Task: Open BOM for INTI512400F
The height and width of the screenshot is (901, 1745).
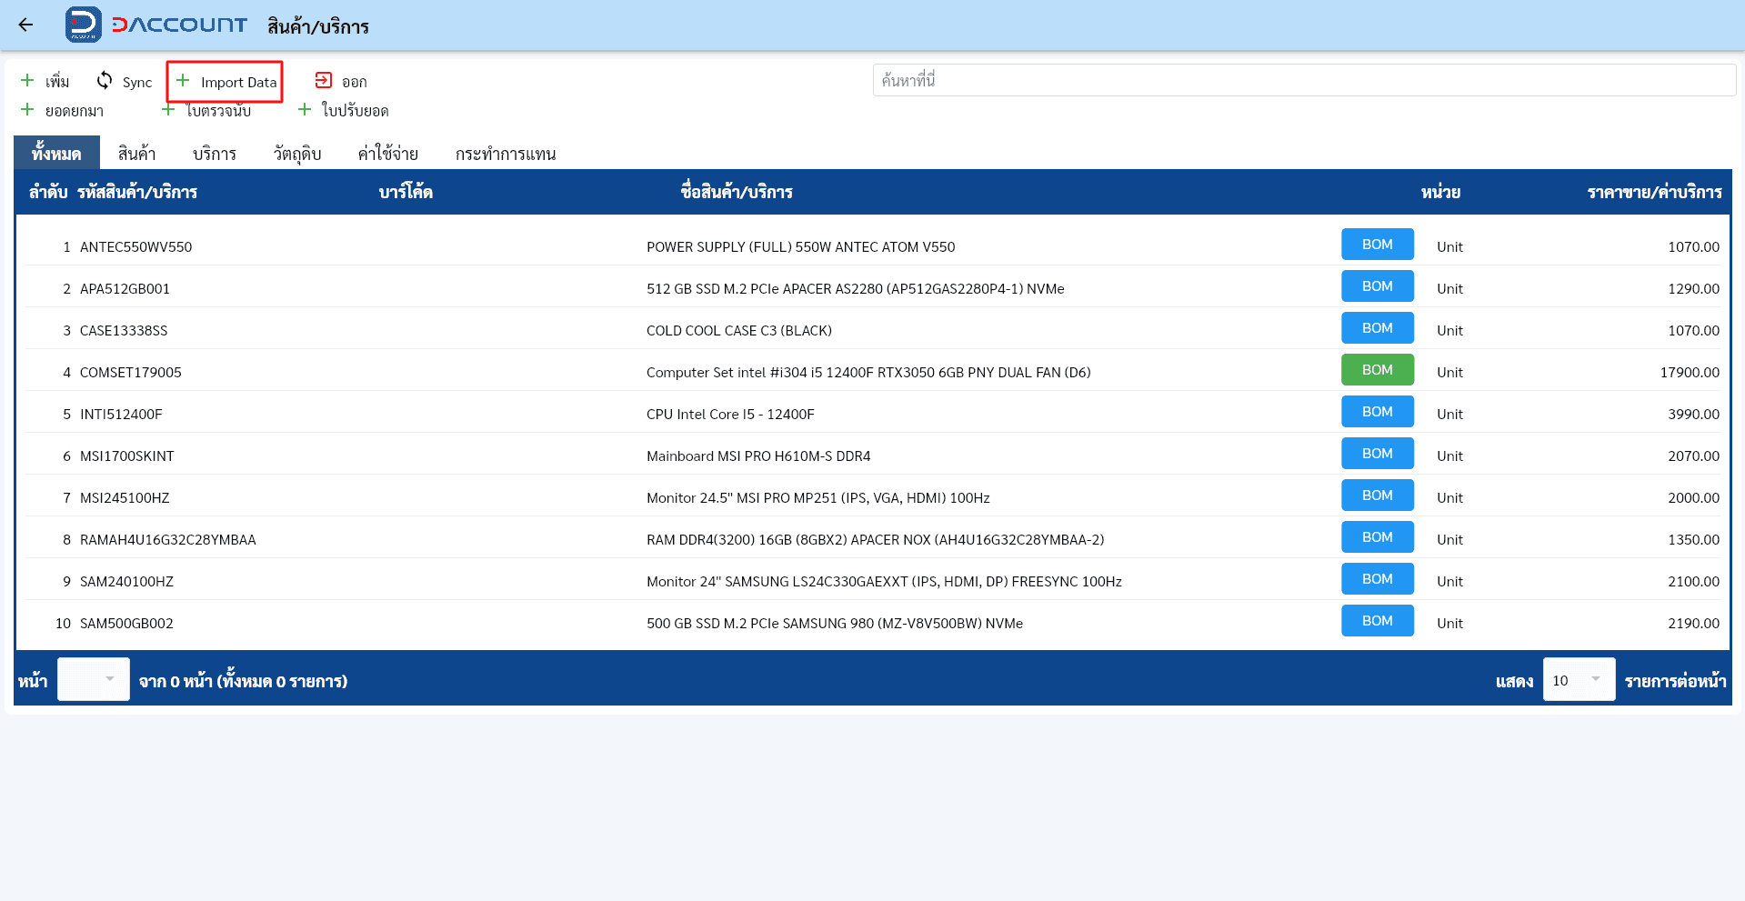Action: (1378, 412)
